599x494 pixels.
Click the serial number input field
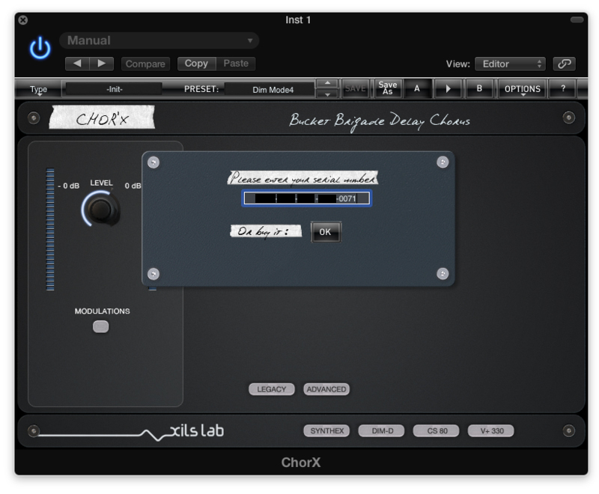pos(306,198)
